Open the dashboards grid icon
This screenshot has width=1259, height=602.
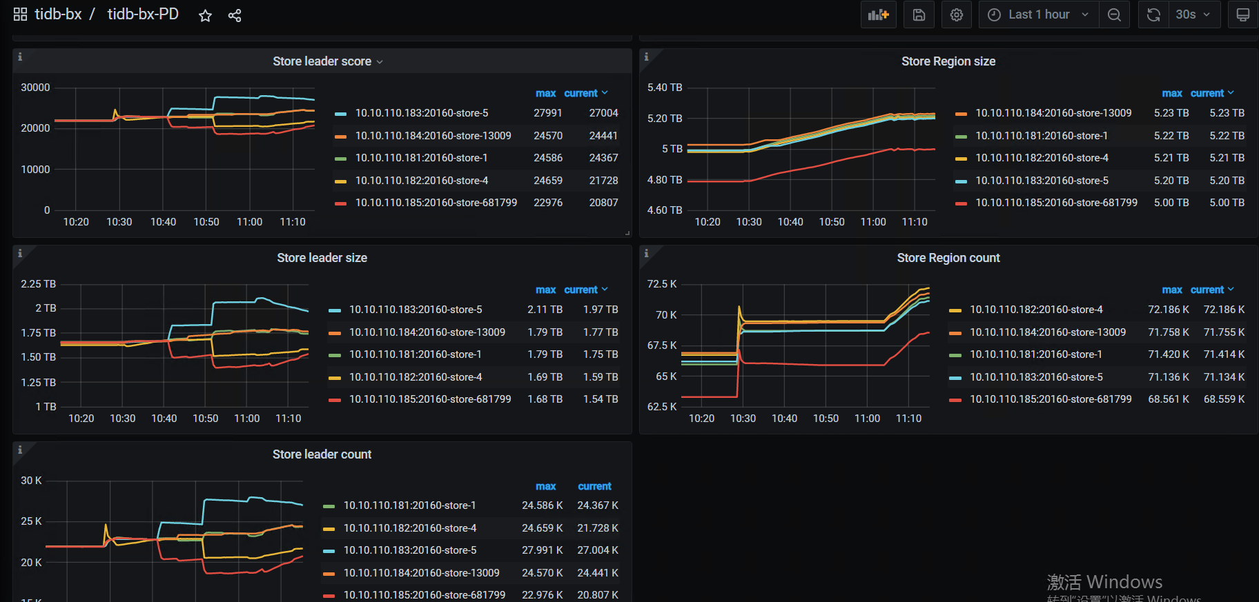[x=21, y=14]
